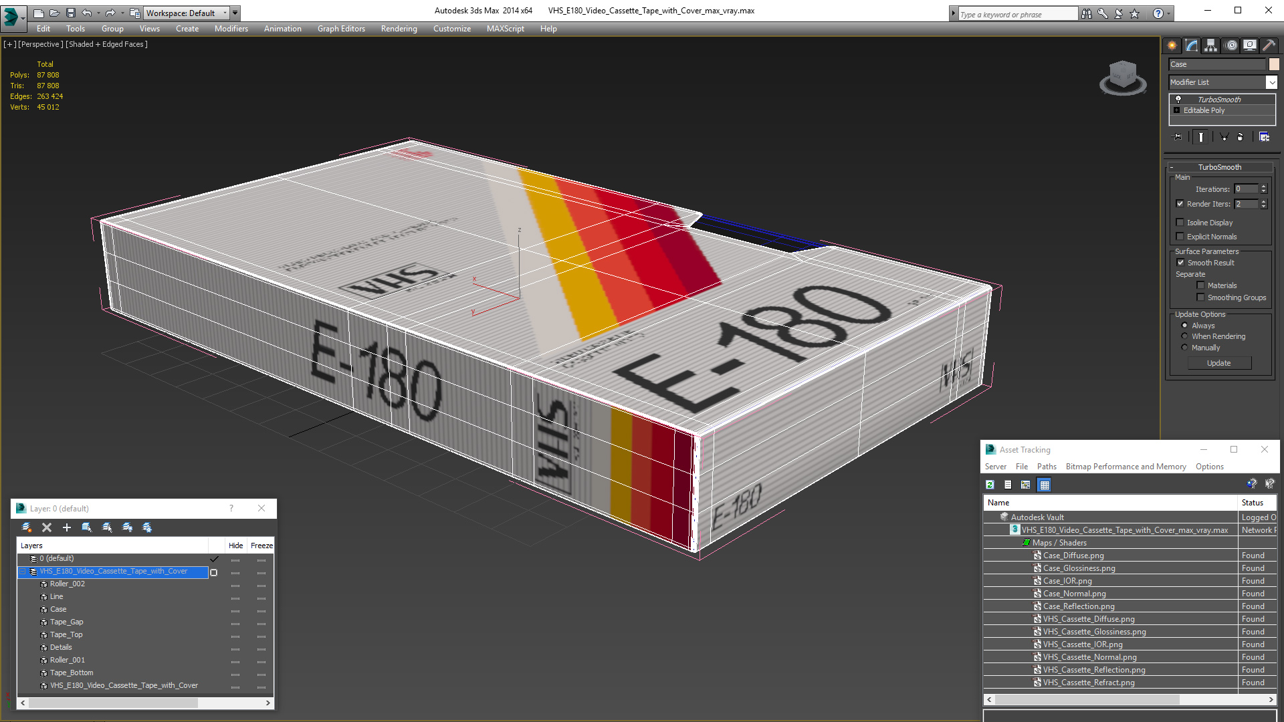This screenshot has height=722, width=1284.
Task: Open the MAXScript menu
Action: [x=506, y=29]
